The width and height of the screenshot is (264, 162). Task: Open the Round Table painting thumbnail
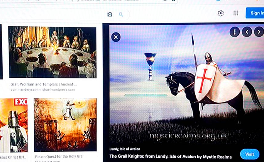(x=52, y=52)
